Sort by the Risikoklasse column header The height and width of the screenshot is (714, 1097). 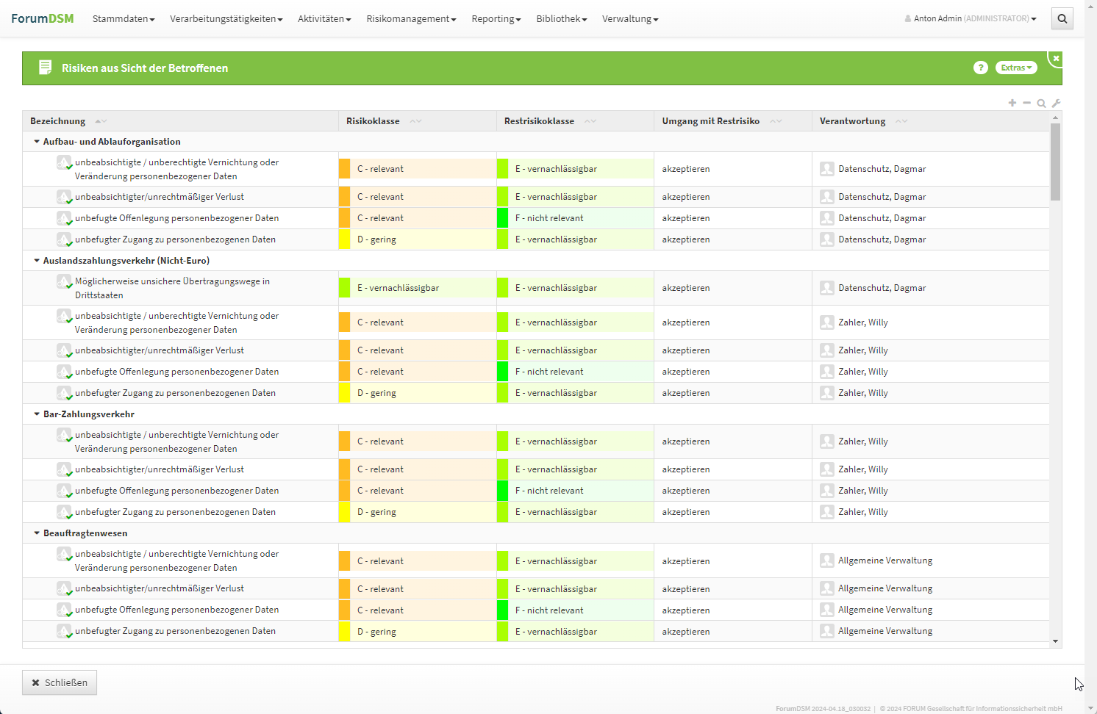(x=373, y=121)
